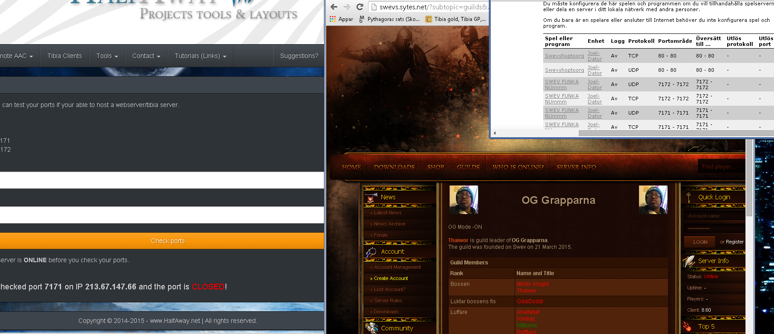Screen dimensions: 774x334
Task: Open guild member Klintraz
Action: [x=526, y=319]
